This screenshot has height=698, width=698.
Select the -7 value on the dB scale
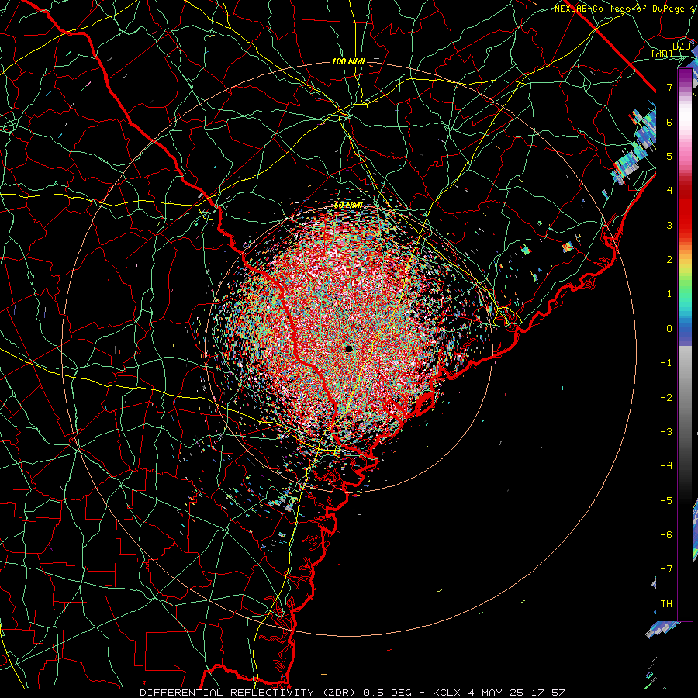point(666,569)
